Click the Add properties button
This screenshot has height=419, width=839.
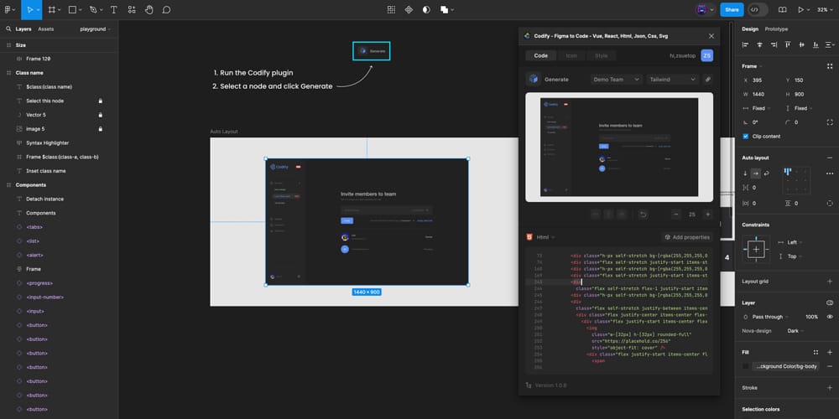[x=687, y=237]
